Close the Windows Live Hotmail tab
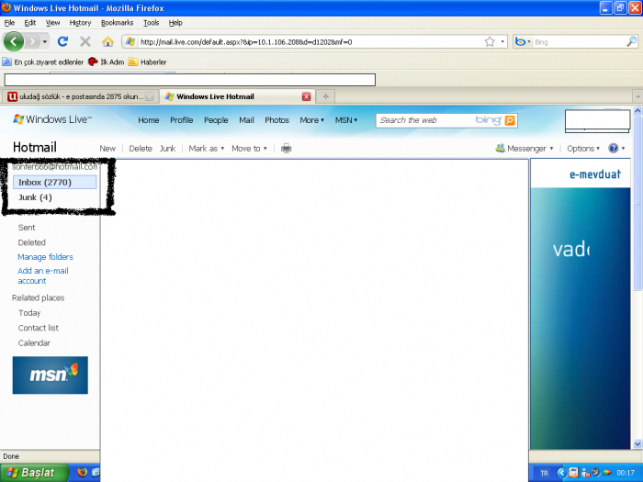 (306, 96)
